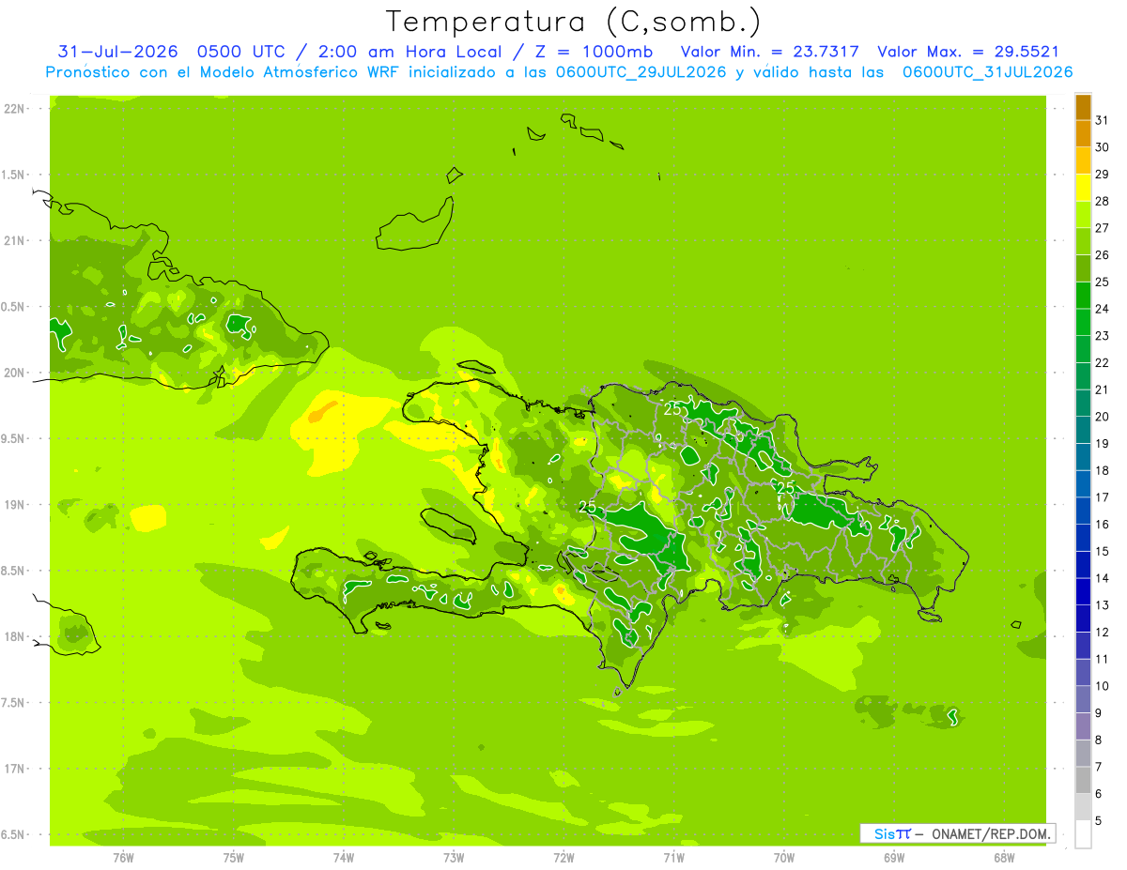The image size is (1127, 870).
Task: Select the green swatch between legend values 24 and 25
Action: click(1083, 296)
